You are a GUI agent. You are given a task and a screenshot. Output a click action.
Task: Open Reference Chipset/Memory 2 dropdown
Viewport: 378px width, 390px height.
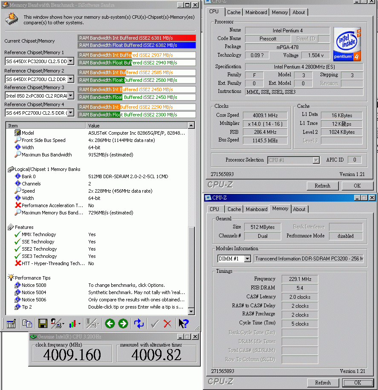pos(71,79)
